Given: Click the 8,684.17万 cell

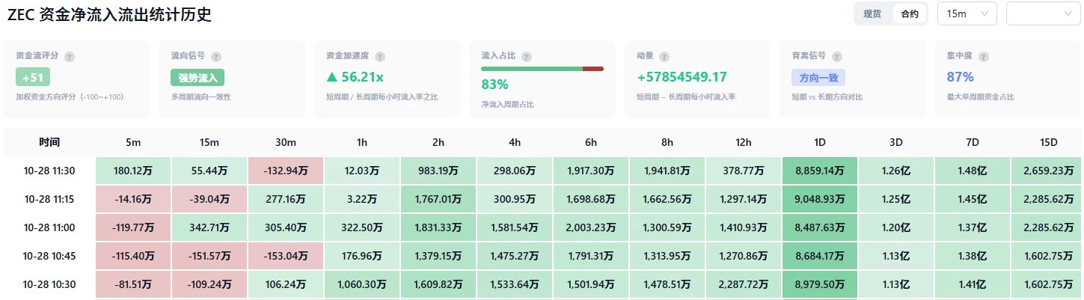Looking at the screenshot, I should pyautogui.click(x=820, y=256).
